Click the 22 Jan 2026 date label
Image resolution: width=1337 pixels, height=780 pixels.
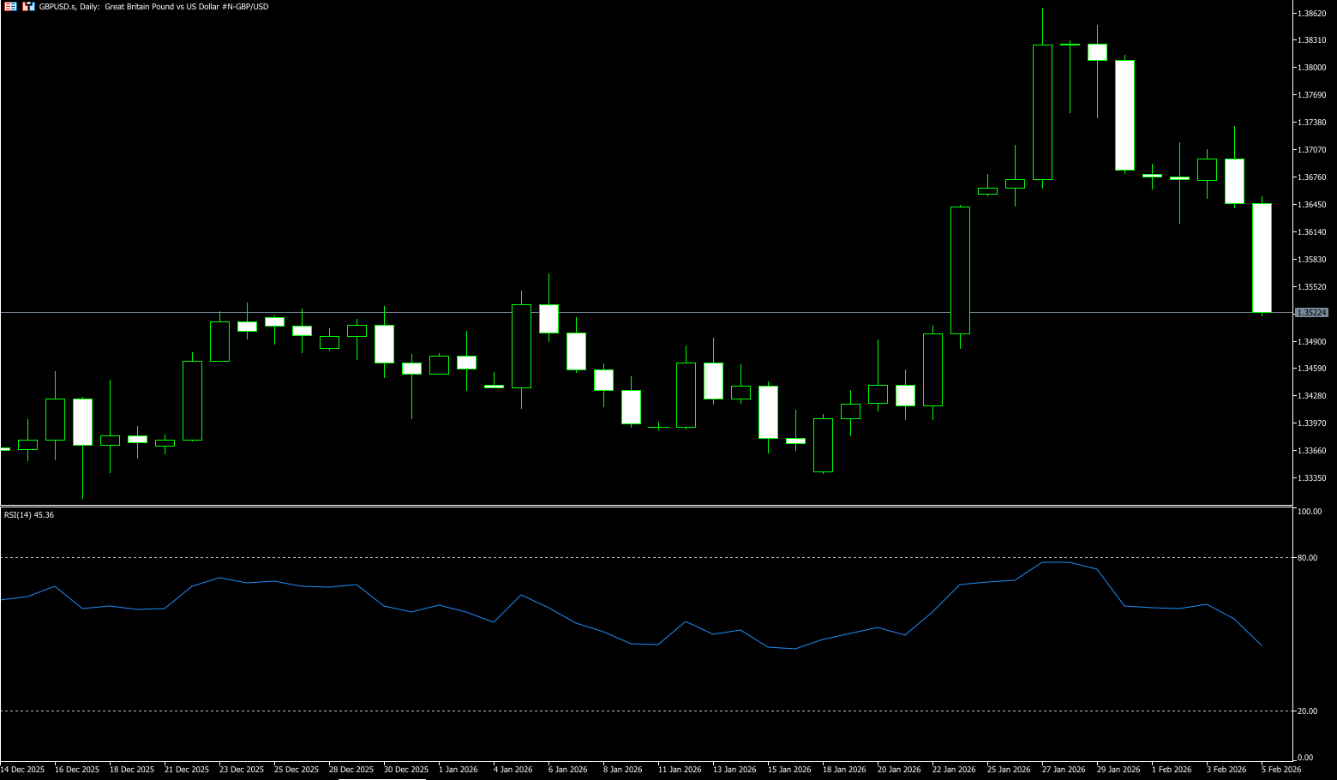954,770
